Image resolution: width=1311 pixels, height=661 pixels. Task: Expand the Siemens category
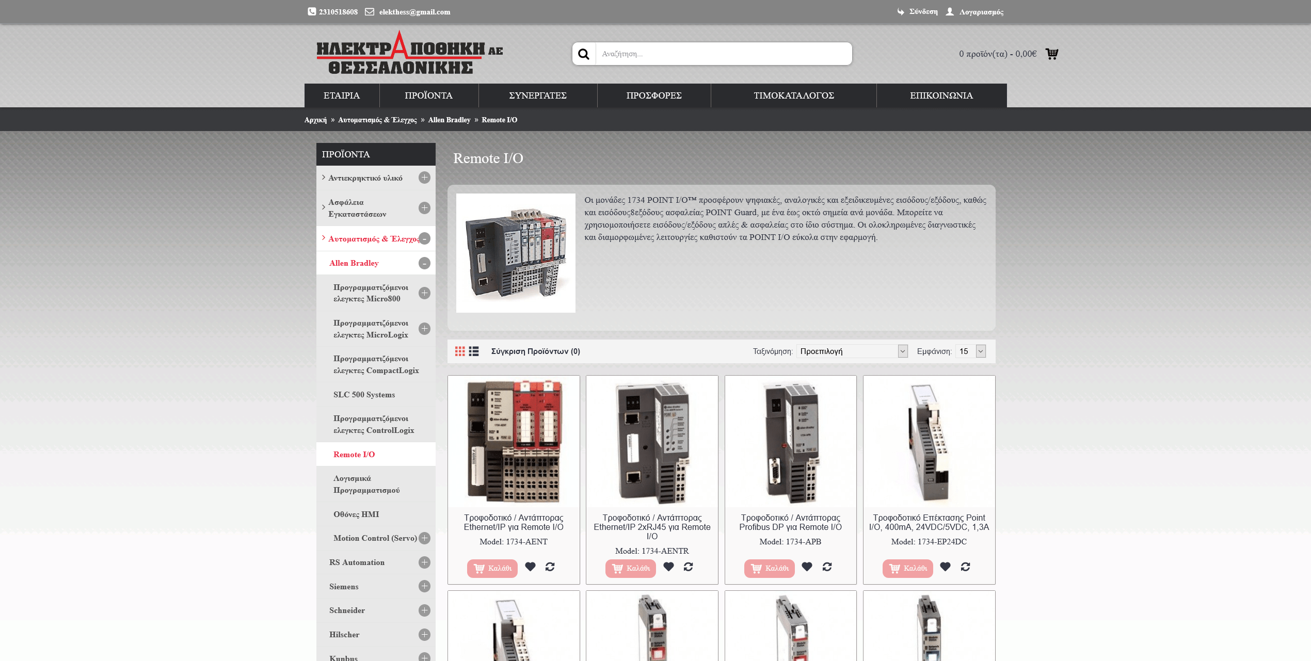tap(424, 586)
